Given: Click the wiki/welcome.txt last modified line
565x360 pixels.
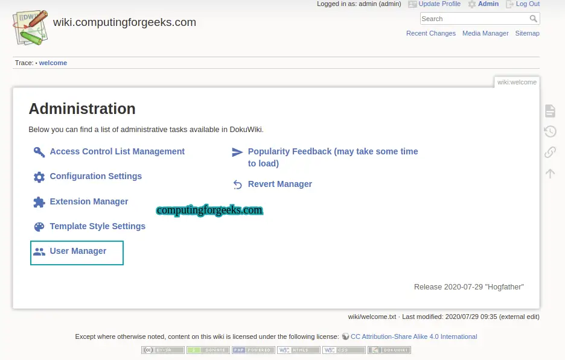Looking at the screenshot, I should point(444,317).
